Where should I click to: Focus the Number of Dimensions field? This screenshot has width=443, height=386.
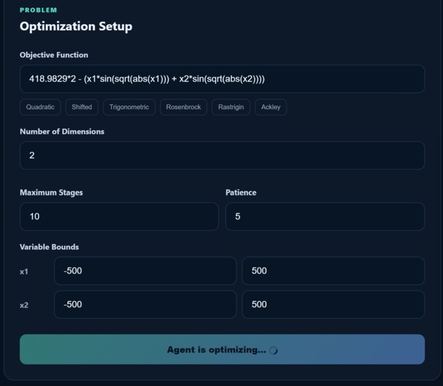222,156
